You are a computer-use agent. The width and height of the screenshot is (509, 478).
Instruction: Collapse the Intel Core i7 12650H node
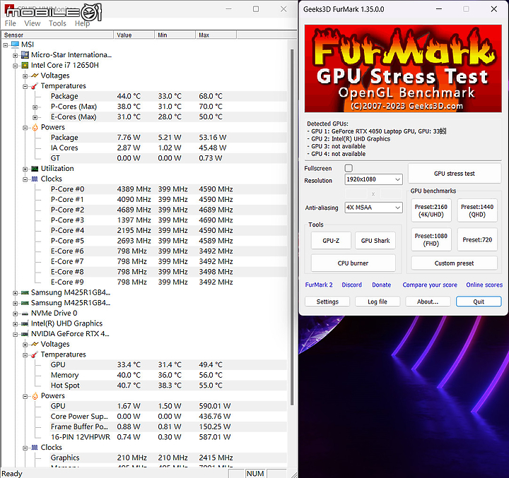pyautogui.click(x=16, y=66)
